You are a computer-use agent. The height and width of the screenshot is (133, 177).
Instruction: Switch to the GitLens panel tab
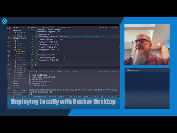(x=67, y=72)
